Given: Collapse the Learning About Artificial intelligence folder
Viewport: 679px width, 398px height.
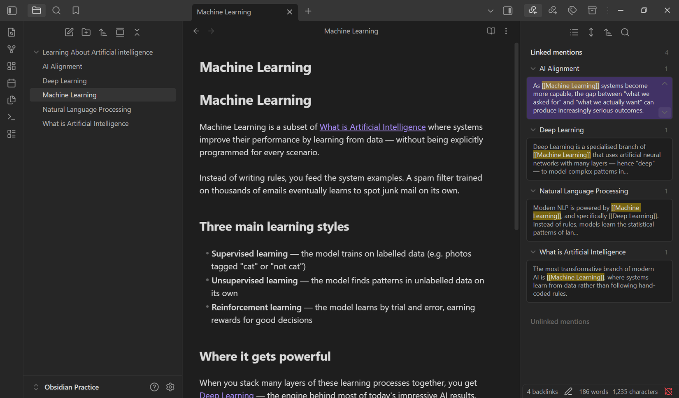Looking at the screenshot, I should point(36,52).
